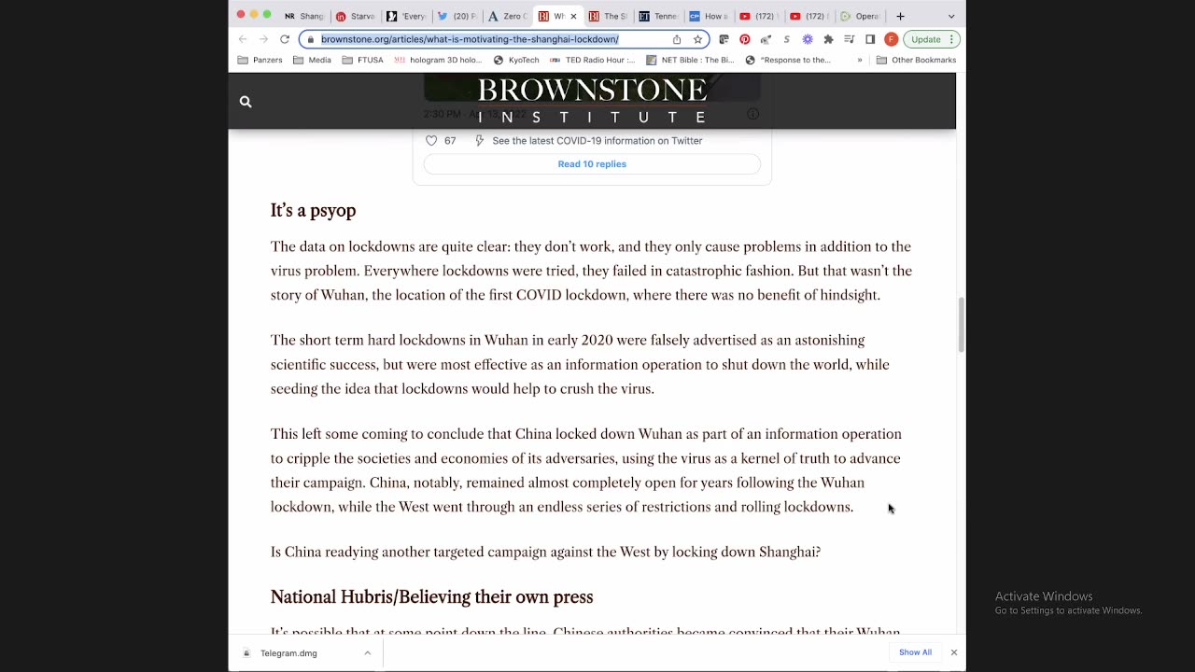This screenshot has width=1195, height=672.
Task: Click the Brownstone Institute logo
Action: [x=592, y=101]
